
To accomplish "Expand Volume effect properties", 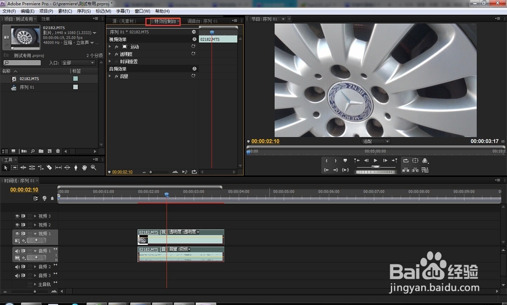I will (x=110, y=76).
